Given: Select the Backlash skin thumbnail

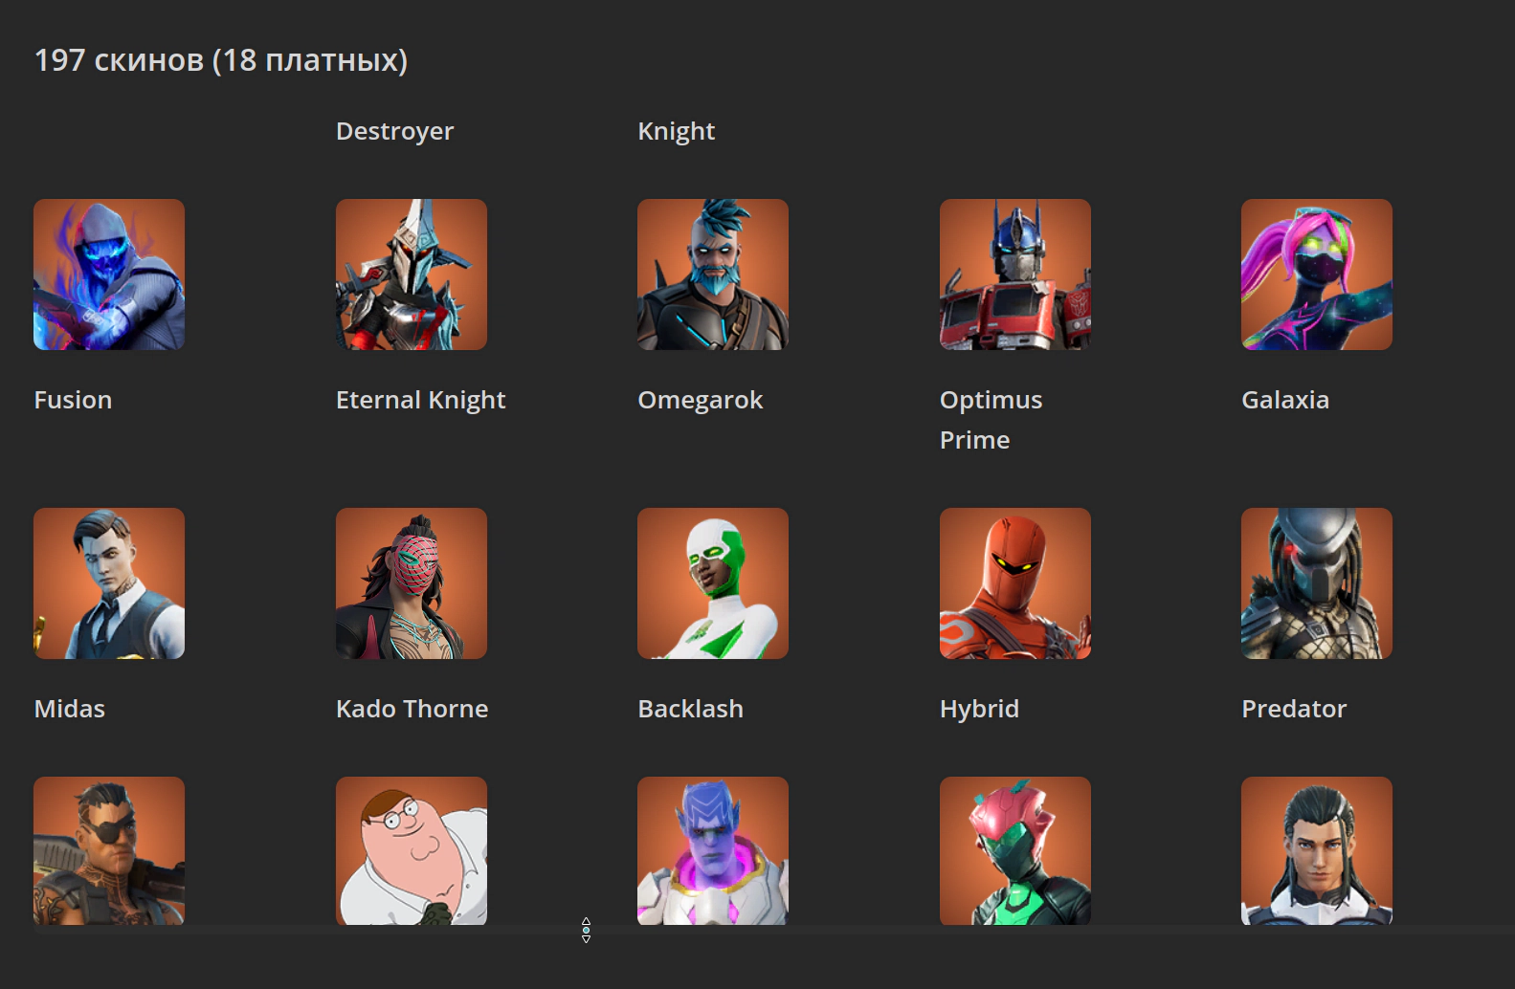Looking at the screenshot, I should click(x=713, y=583).
